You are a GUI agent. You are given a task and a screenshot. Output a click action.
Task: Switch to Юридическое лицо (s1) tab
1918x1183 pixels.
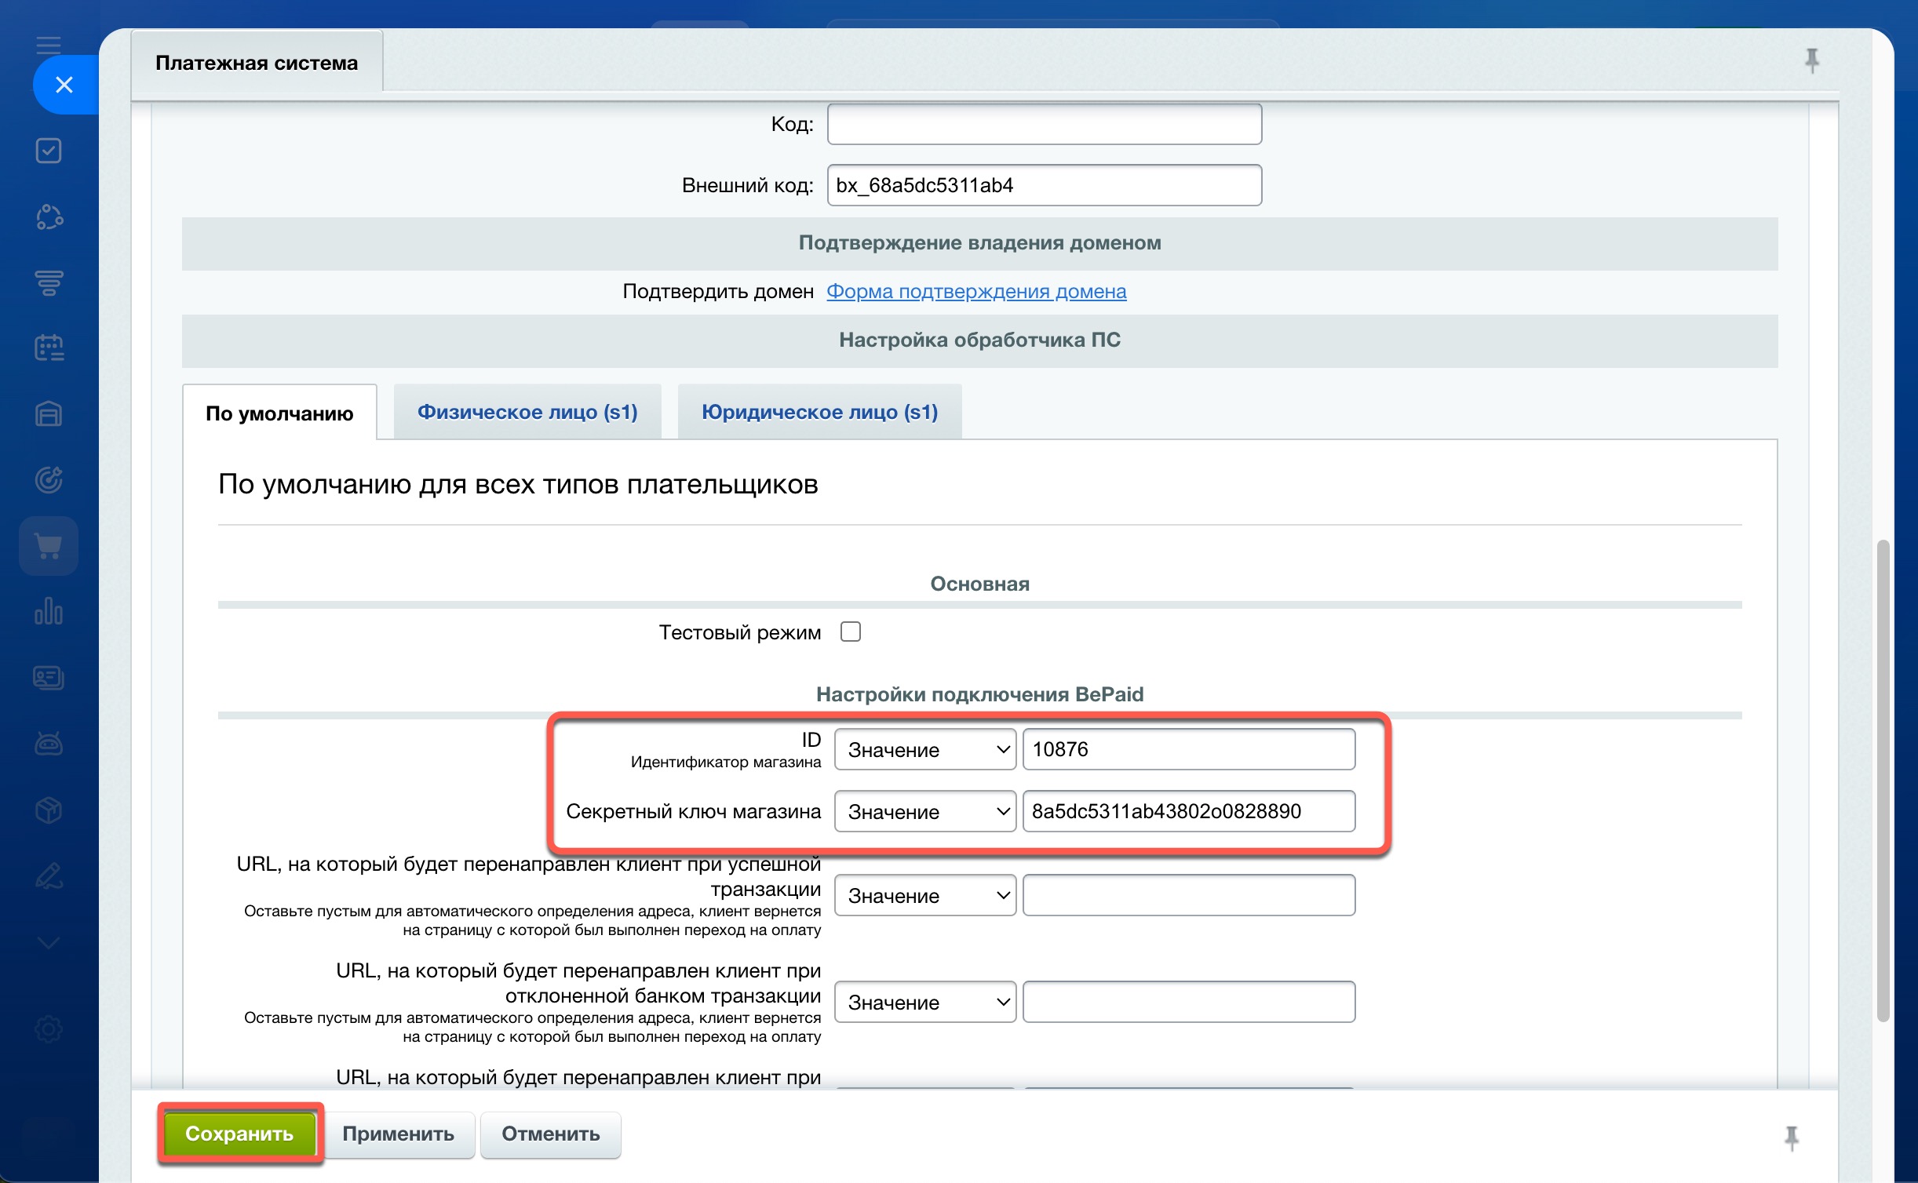click(819, 412)
